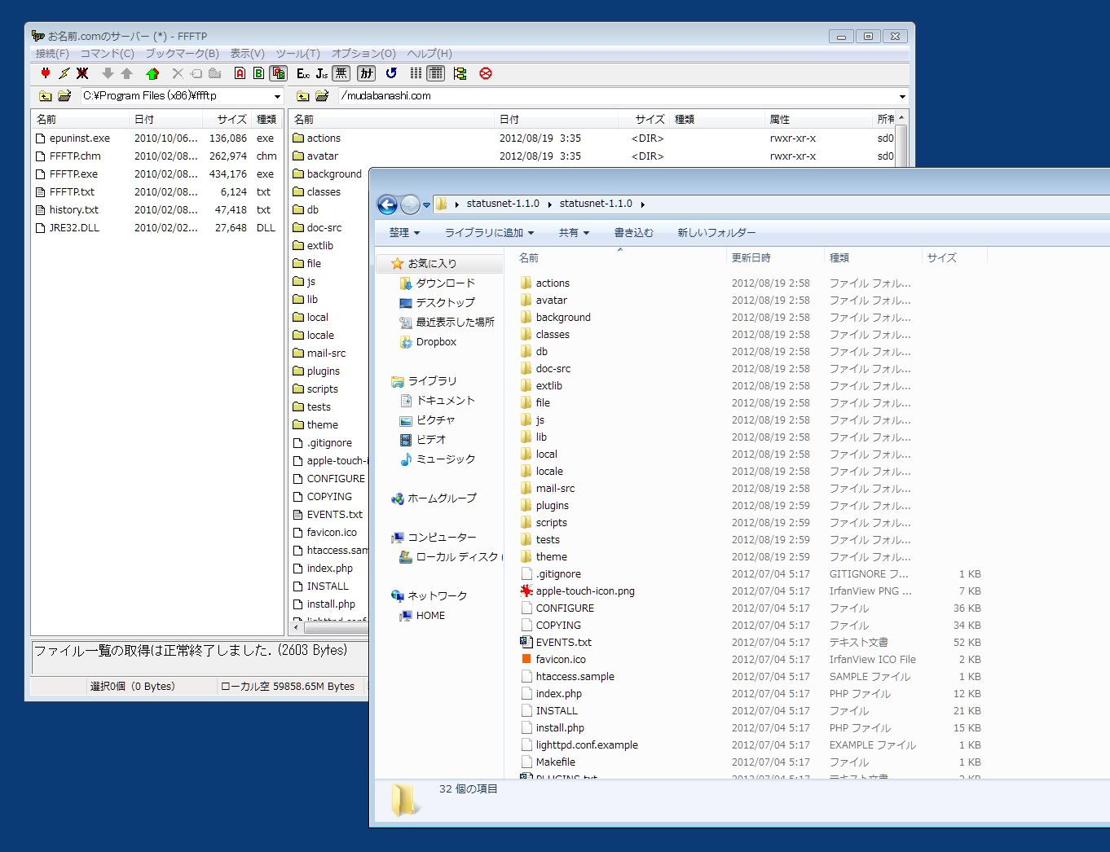Open the オプション(O) menu
1110x852 pixels.
[363, 54]
